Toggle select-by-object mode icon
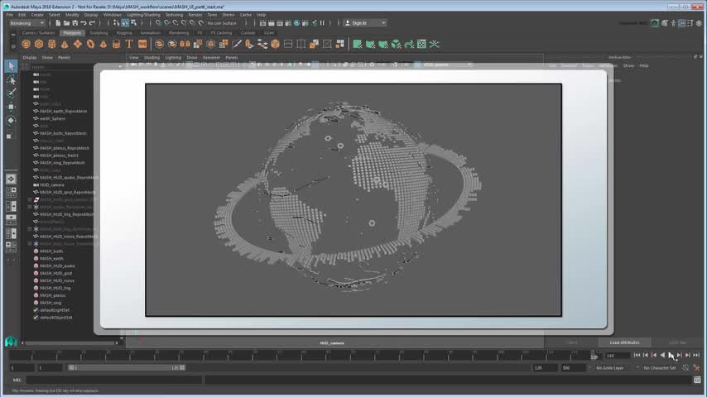 point(125,23)
